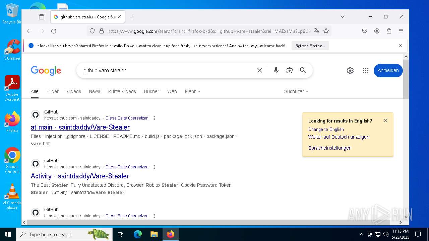Switch to Web tab
The height and width of the screenshot is (241, 429).
[172, 91]
